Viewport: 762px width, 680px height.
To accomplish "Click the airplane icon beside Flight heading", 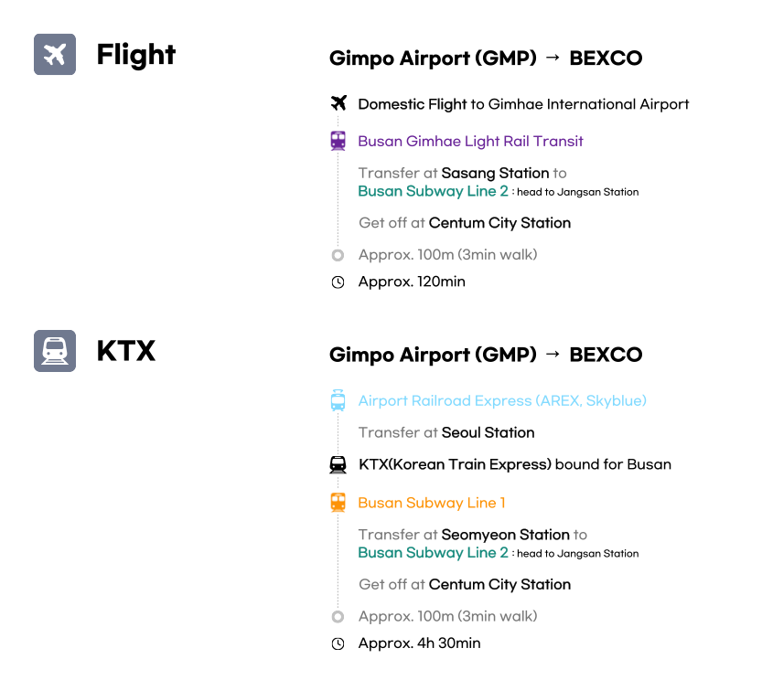I will 55,55.
